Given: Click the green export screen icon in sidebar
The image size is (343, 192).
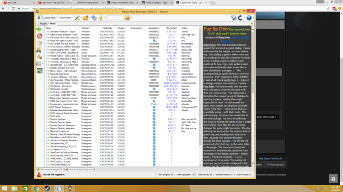Looking at the screenshot, I should tap(39, 71).
